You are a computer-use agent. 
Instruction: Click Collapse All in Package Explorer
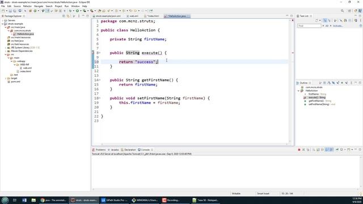point(64,16)
